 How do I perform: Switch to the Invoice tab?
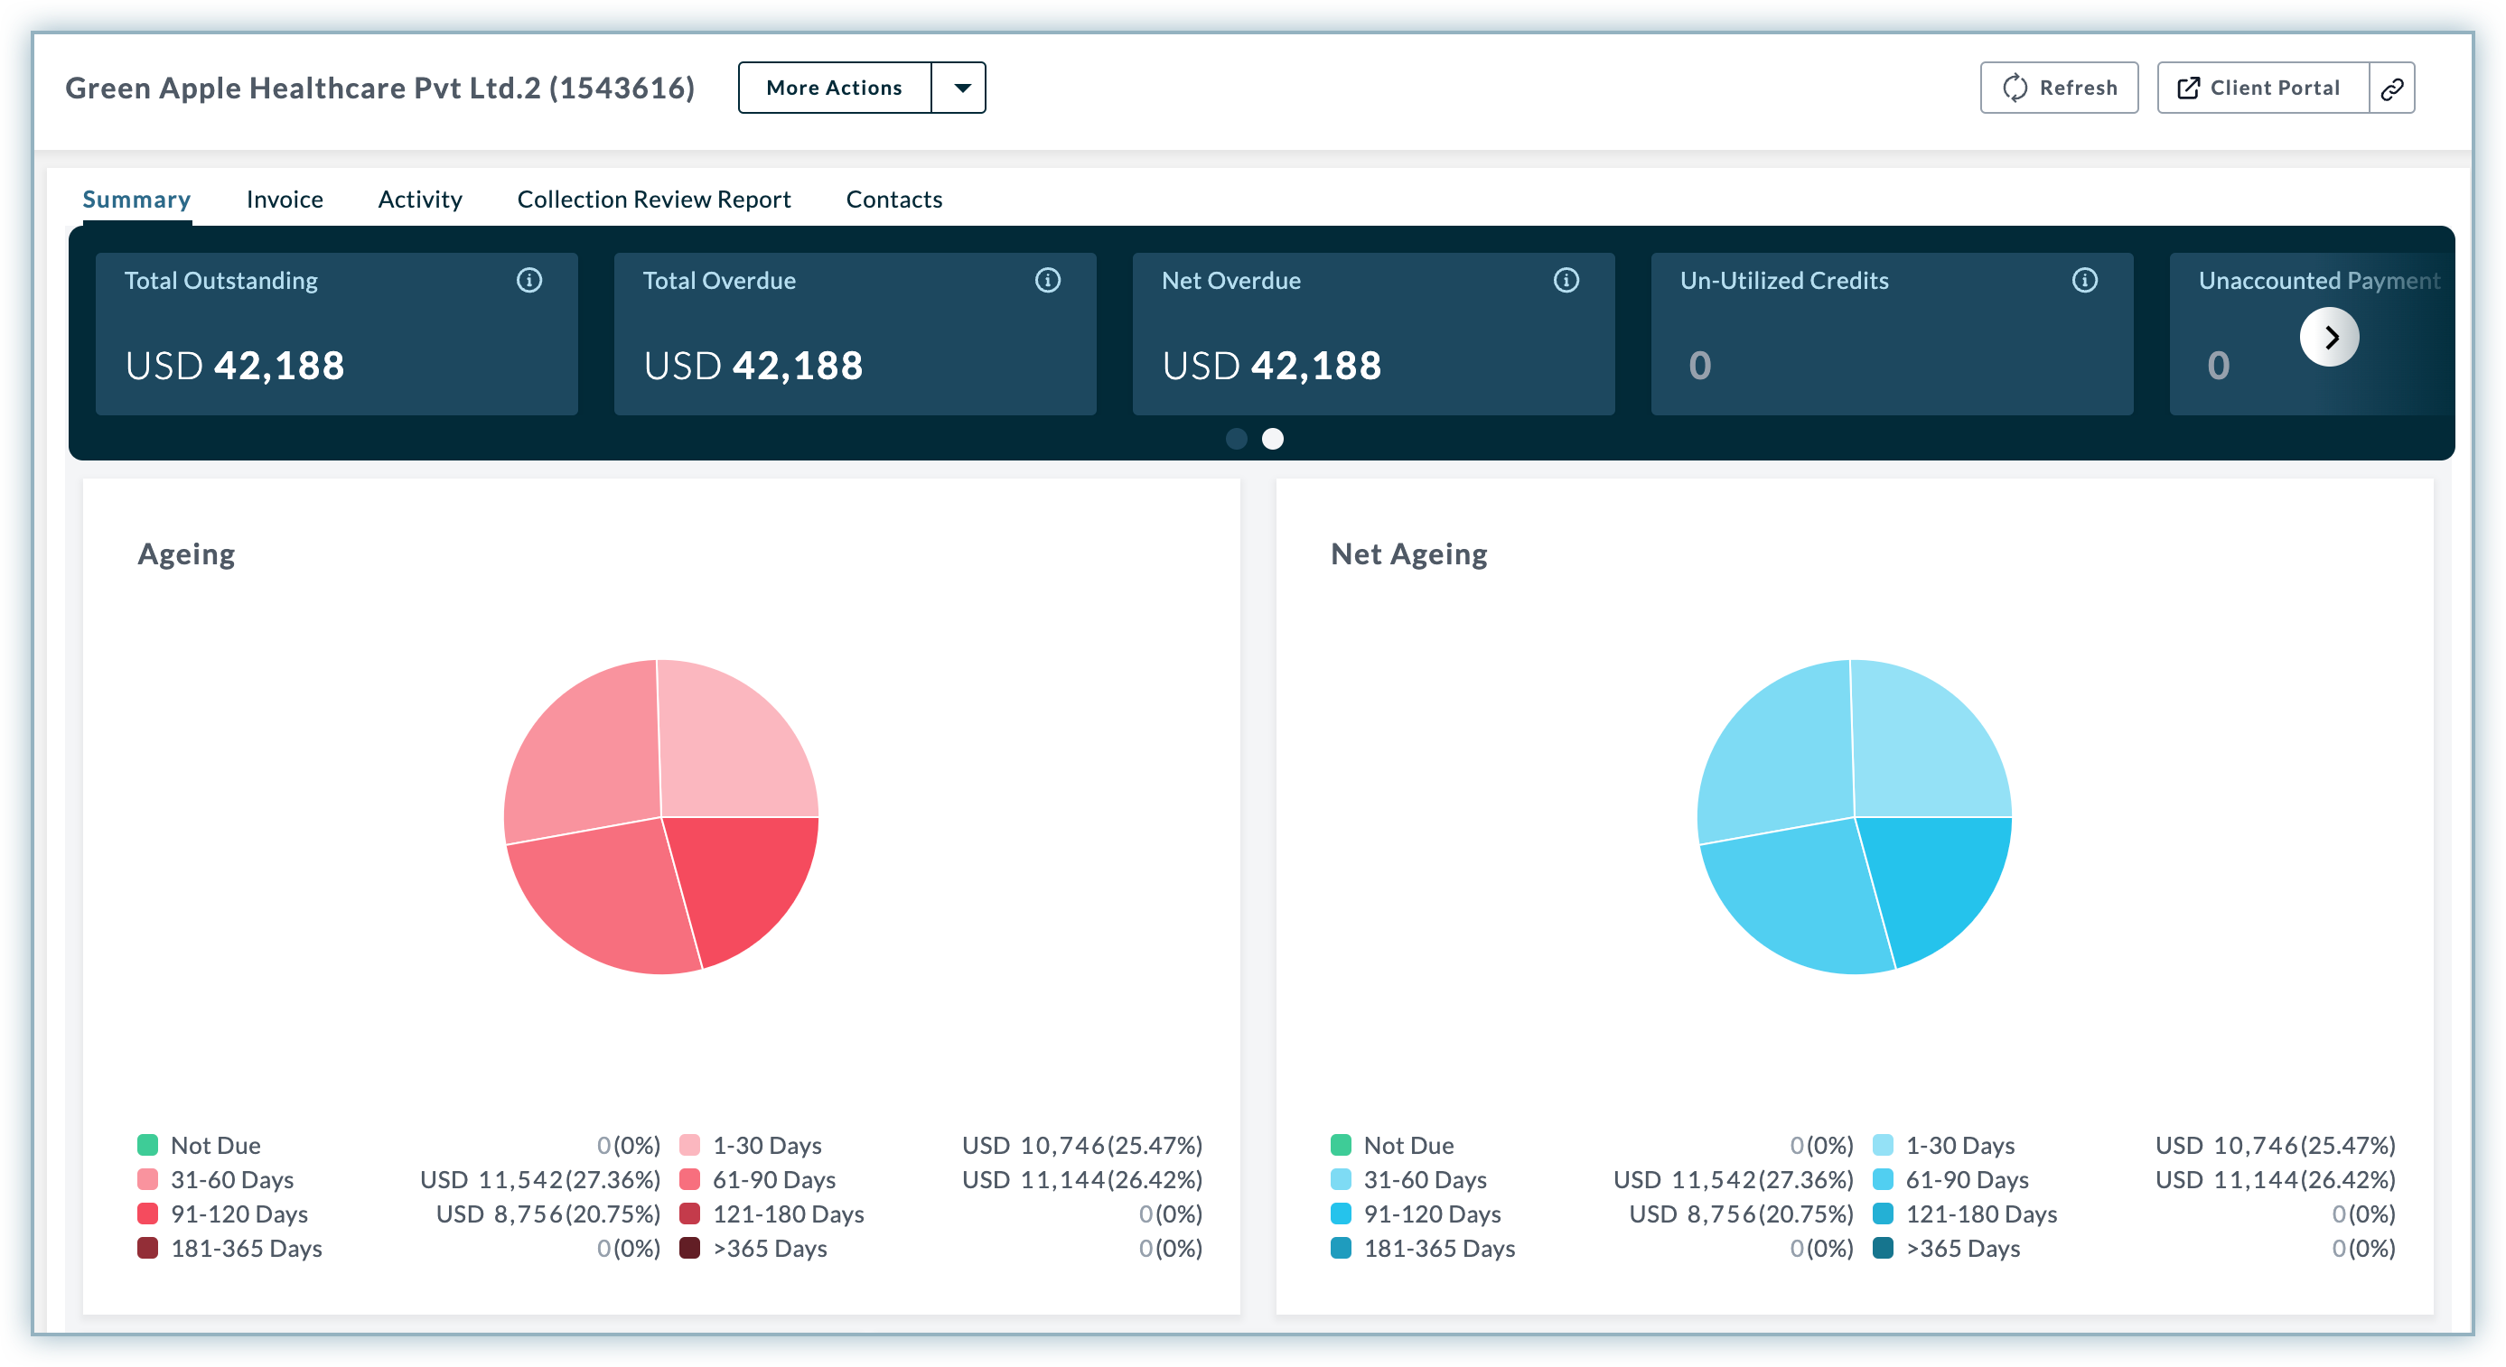click(x=284, y=200)
